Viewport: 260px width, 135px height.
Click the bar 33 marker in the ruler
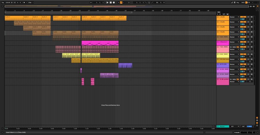pyautogui.click(x=80, y=11)
